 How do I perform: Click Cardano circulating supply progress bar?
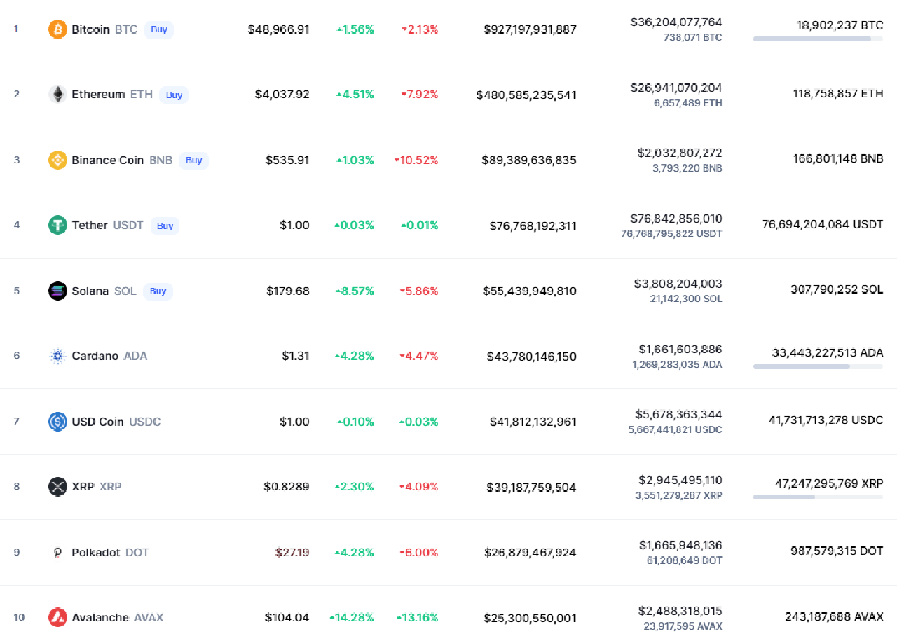[818, 366]
